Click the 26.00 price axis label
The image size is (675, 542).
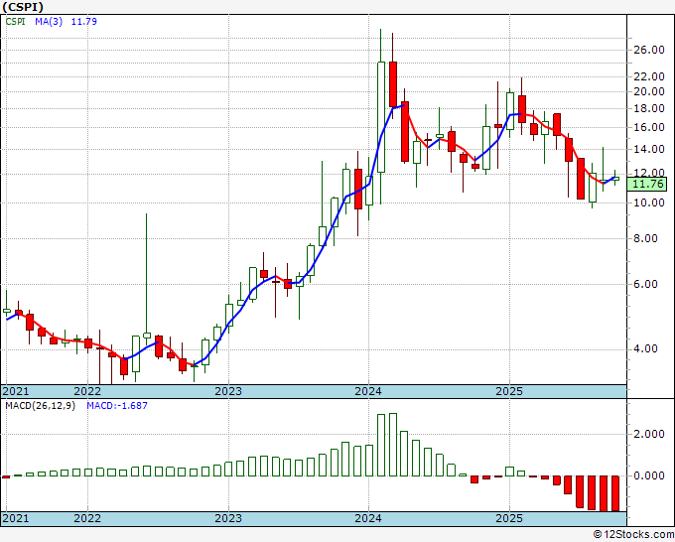tap(649, 50)
